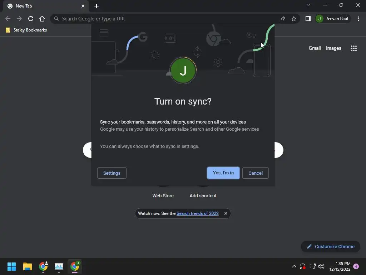Select the New Tab tab
This screenshot has height=275, width=366.
pos(45,6)
